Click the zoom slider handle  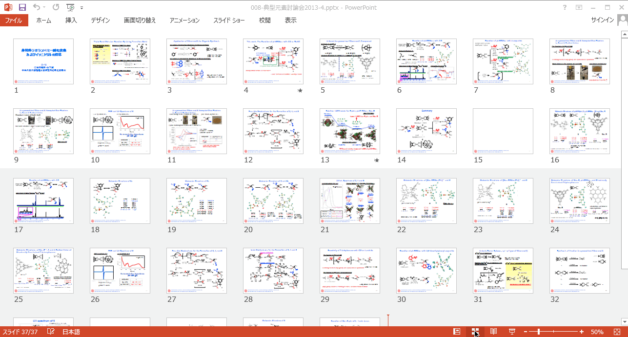point(538,332)
